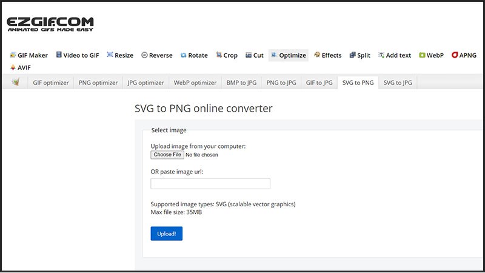
Task: Click the green WebP icon
Action: [422, 55]
